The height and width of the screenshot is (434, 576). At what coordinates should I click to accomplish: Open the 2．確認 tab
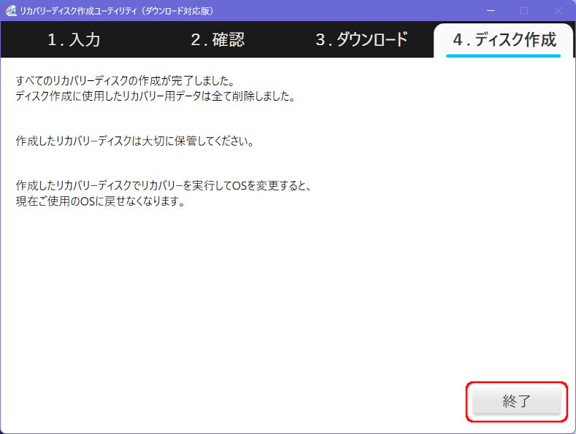pos(218,39)
